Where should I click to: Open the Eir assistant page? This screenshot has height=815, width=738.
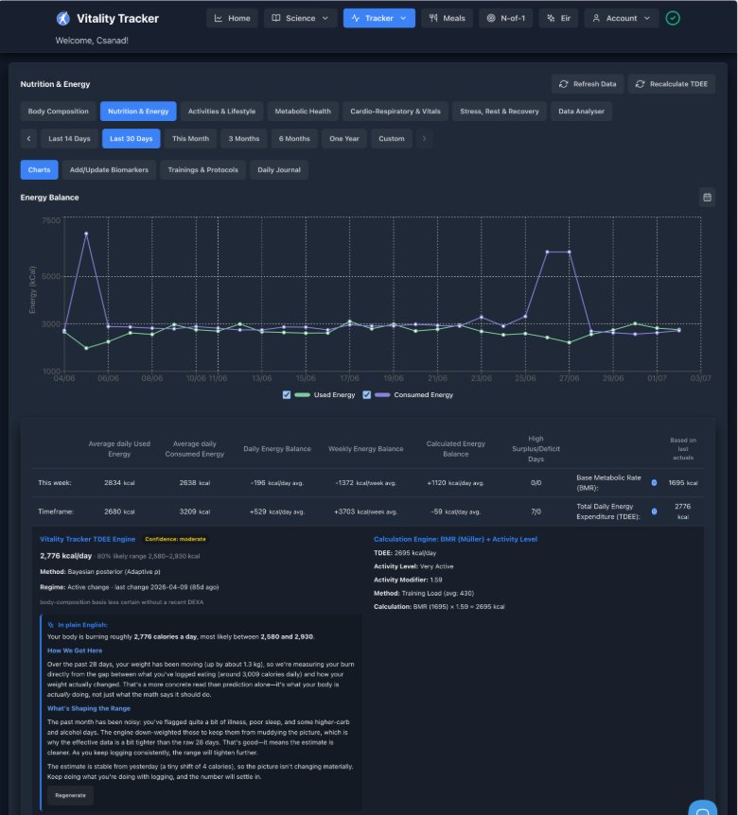coord(558,18)
